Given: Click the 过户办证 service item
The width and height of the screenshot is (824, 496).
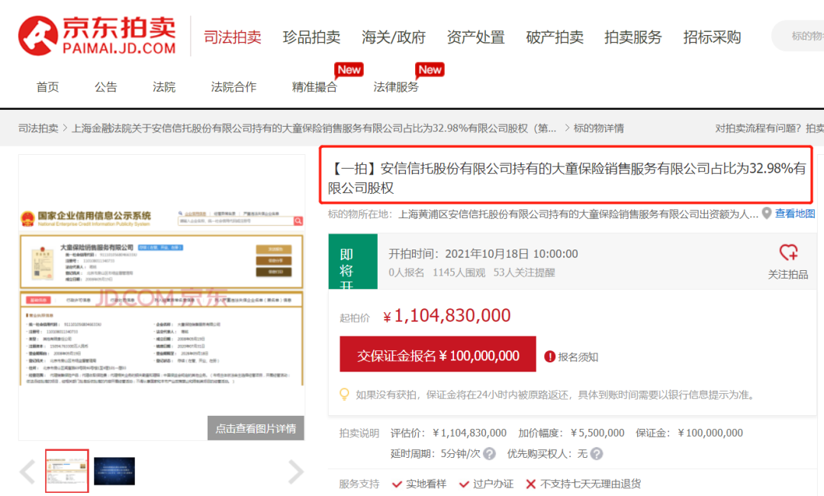Looking at the screenshot, I should coord(486,484).
